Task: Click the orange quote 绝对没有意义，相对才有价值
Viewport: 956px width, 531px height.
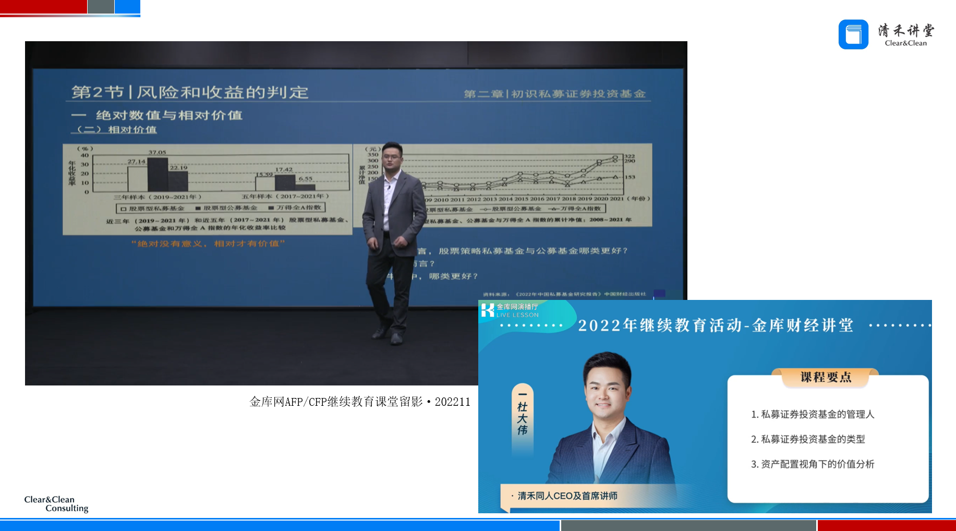Action: click(x=208, y=244)
